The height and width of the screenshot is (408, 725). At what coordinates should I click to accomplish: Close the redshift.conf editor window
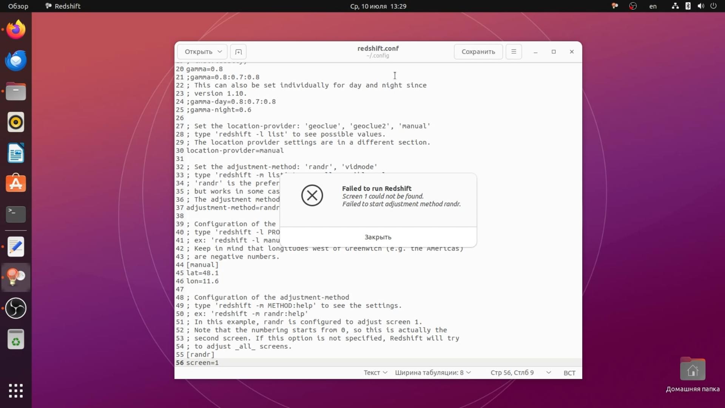[572, 52]
